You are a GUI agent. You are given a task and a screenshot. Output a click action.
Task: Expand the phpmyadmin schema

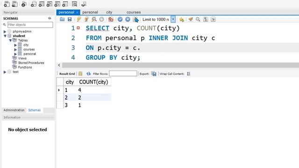[x=5, y=32]
